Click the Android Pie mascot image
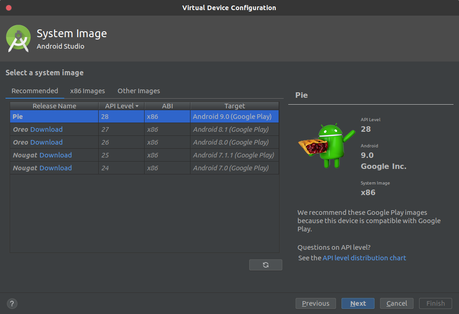 tap(326, 146)
